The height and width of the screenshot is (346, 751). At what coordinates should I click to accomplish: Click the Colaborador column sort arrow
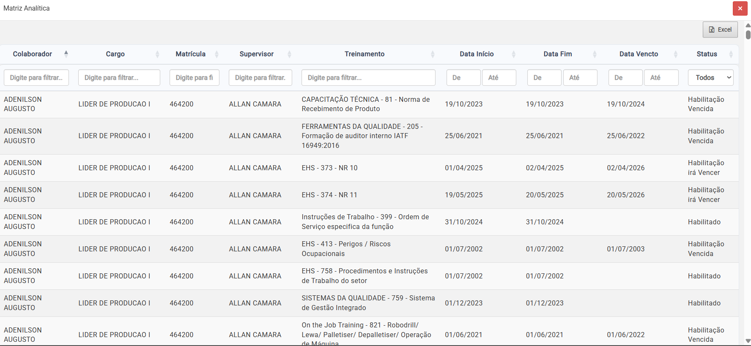click(66, 54)
